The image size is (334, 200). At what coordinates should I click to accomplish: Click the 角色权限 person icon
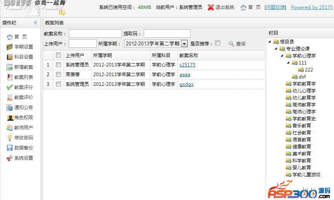[x=10, y=118]
